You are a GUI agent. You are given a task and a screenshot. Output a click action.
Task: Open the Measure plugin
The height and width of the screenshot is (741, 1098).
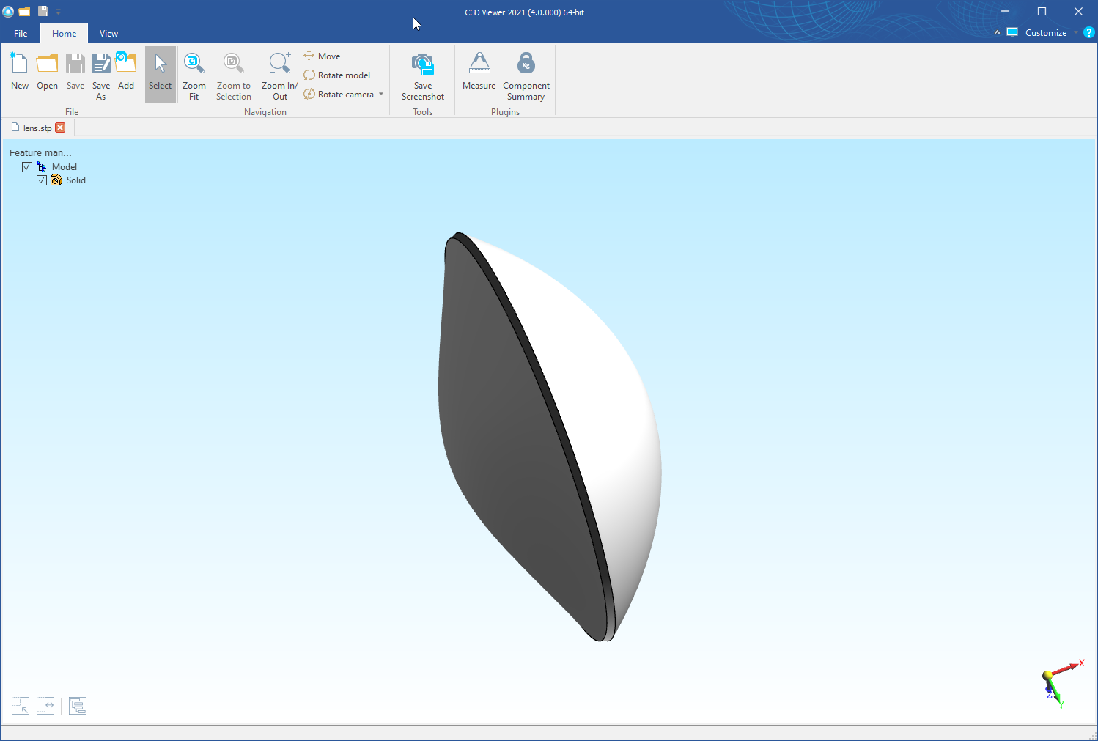tap(479, 73)
